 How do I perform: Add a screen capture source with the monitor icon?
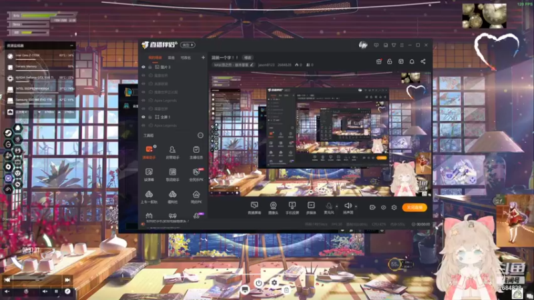[254, 207]
